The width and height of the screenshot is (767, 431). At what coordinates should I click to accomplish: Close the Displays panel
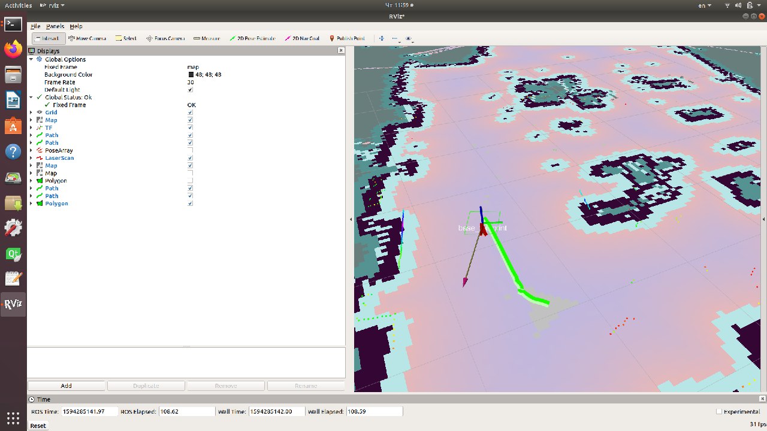341,51
